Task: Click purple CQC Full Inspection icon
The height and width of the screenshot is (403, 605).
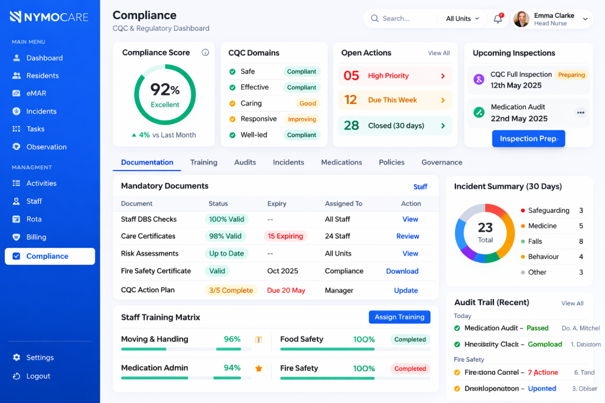Action: [479, 80]
